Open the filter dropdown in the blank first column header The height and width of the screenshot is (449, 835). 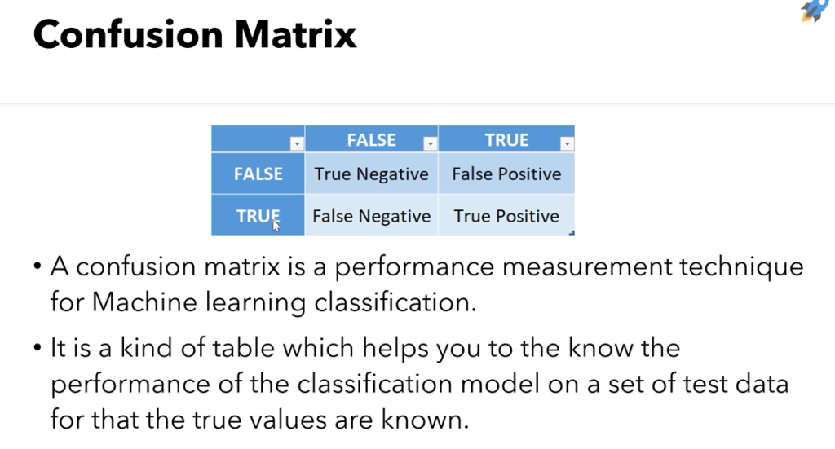(297, 144)
